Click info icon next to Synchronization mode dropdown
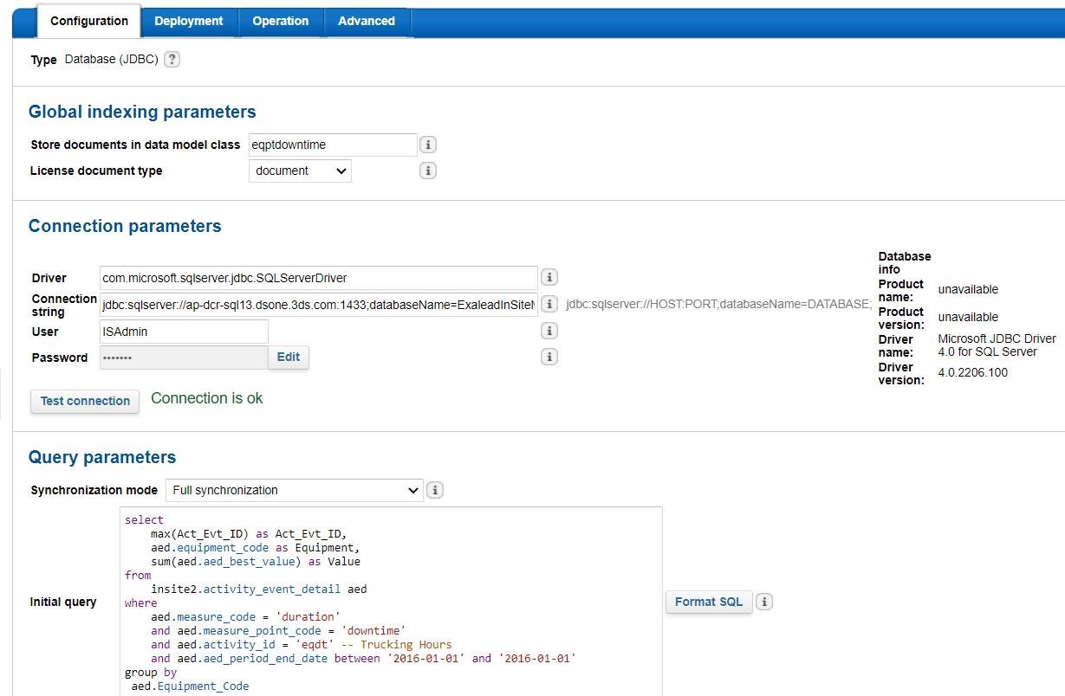 (435, 490)
